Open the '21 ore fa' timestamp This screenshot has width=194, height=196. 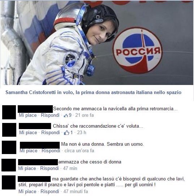tap(85, 115)
